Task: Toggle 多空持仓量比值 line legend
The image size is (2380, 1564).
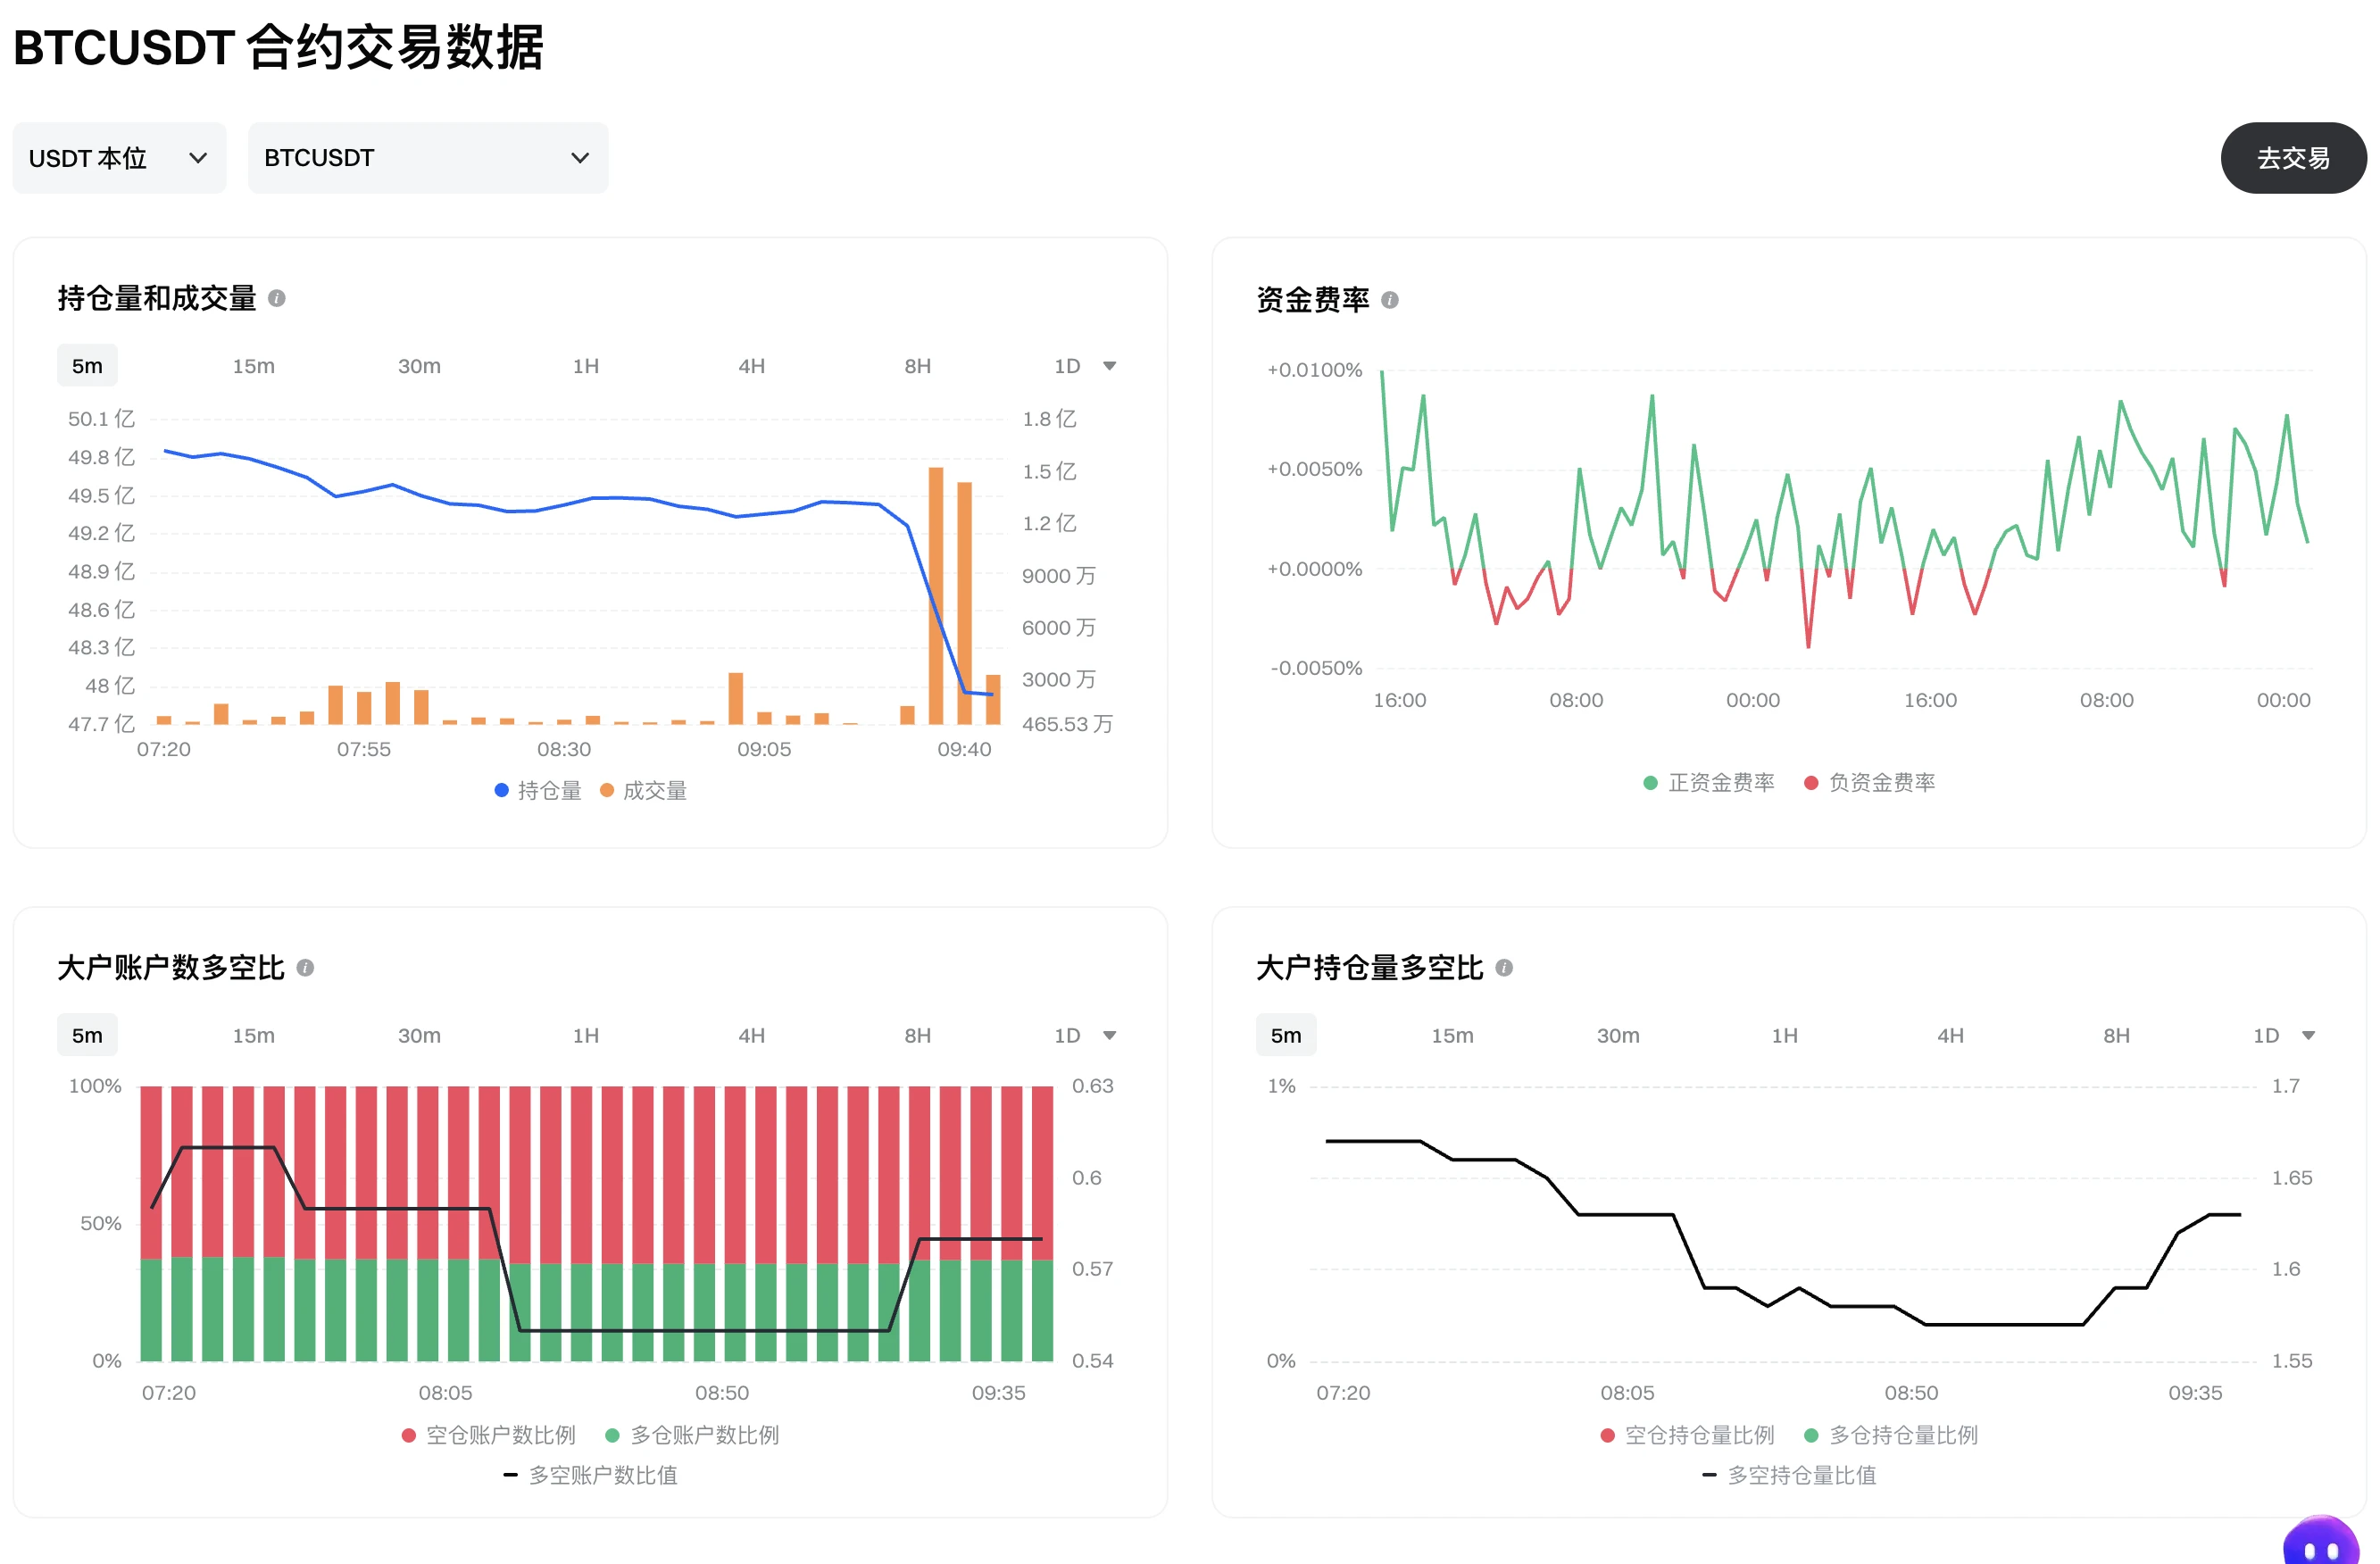Action: (1789, 1475)
